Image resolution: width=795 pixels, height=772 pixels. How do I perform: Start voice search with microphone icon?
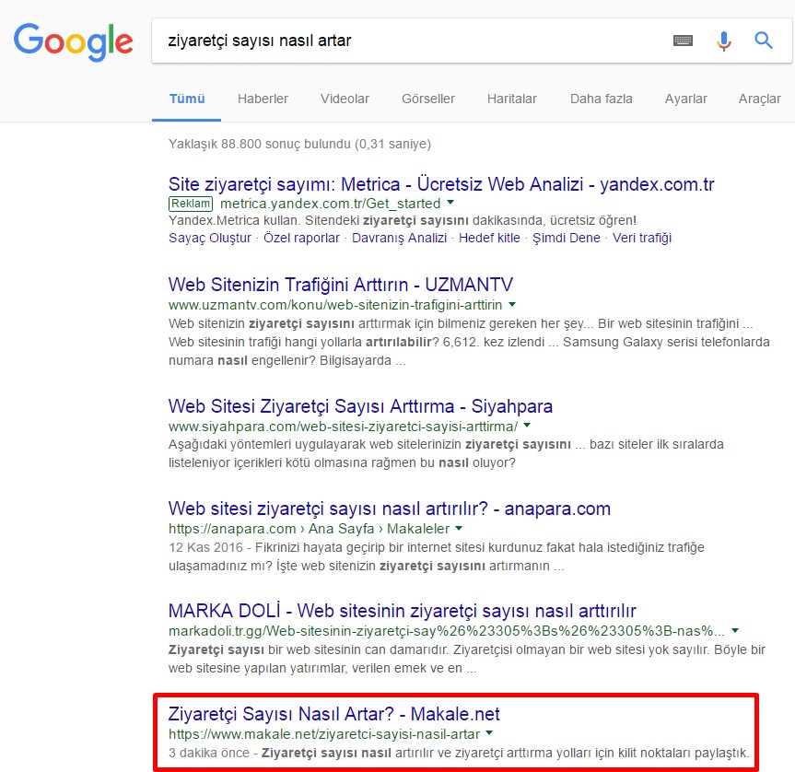pos(723,41)
